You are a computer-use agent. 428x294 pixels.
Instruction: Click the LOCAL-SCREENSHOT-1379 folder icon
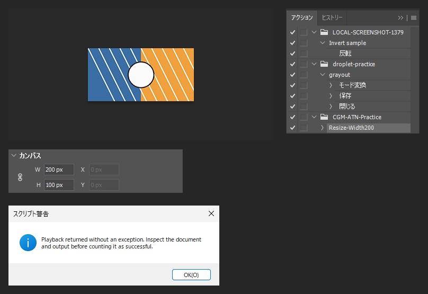click(x=324, y=32)
